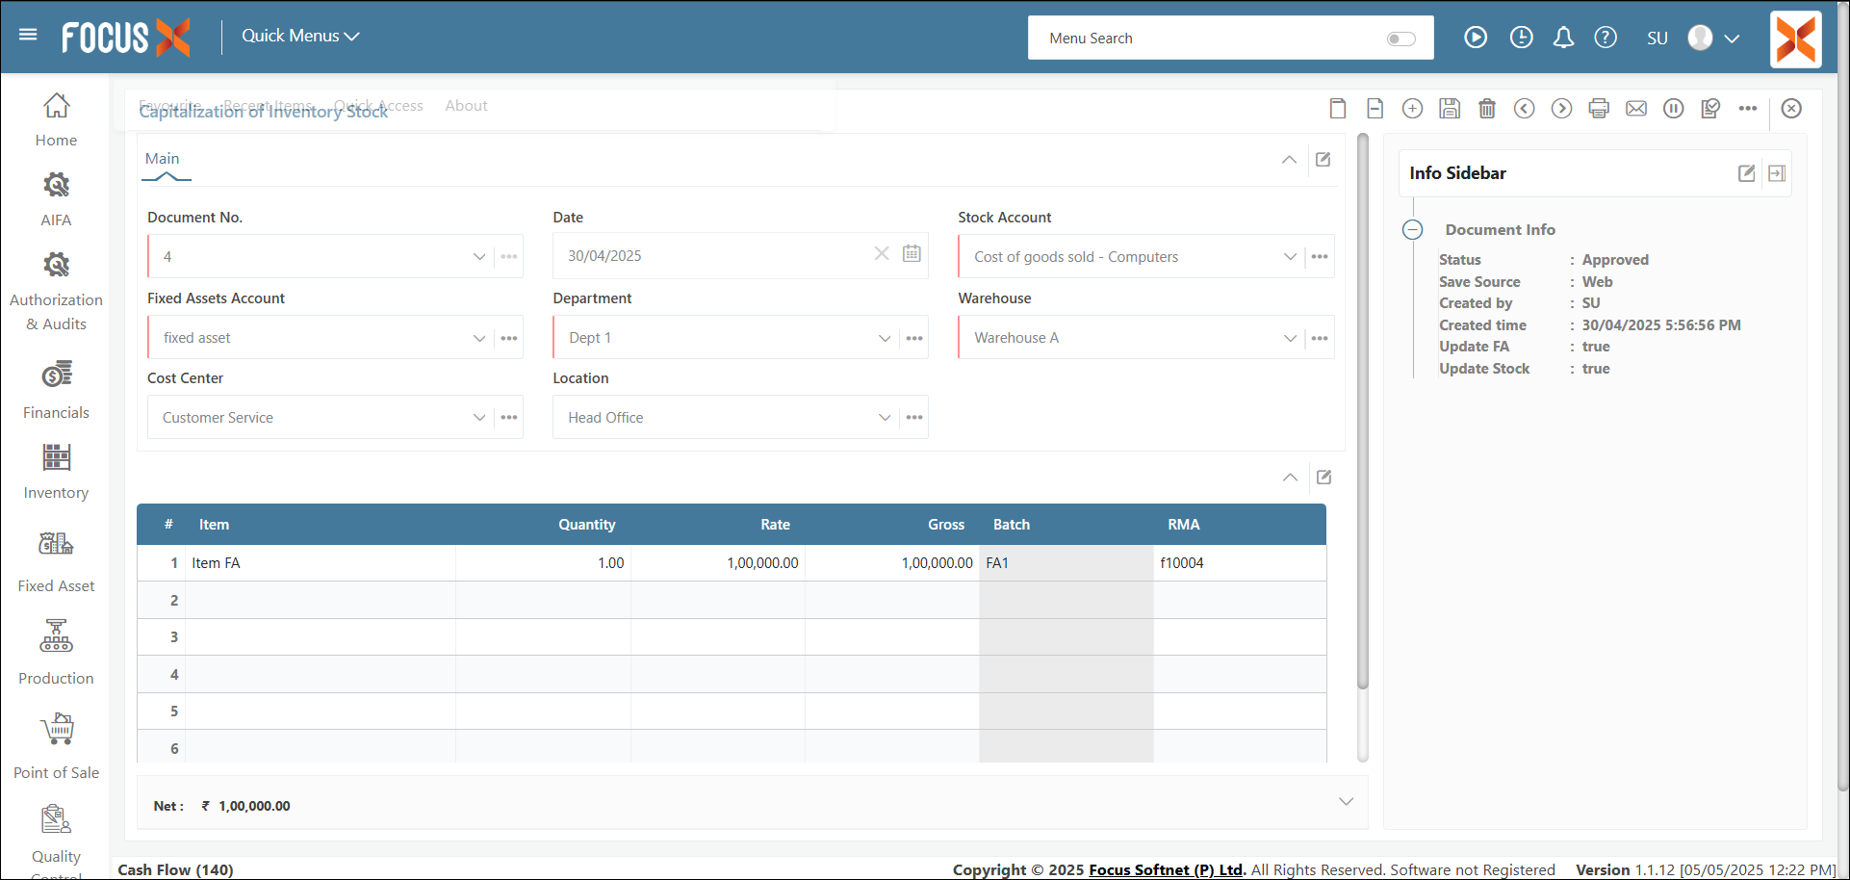
Task: Toggle the Menu Search switch
Action: [x=1400, y=39]
